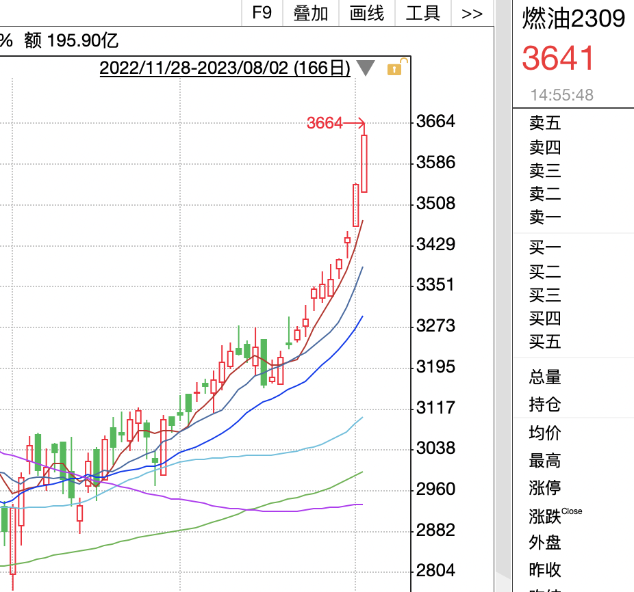Click the 燃油2309 contract title
The width and height of the screenshot is (634, 592).
(x=573, y=18)
